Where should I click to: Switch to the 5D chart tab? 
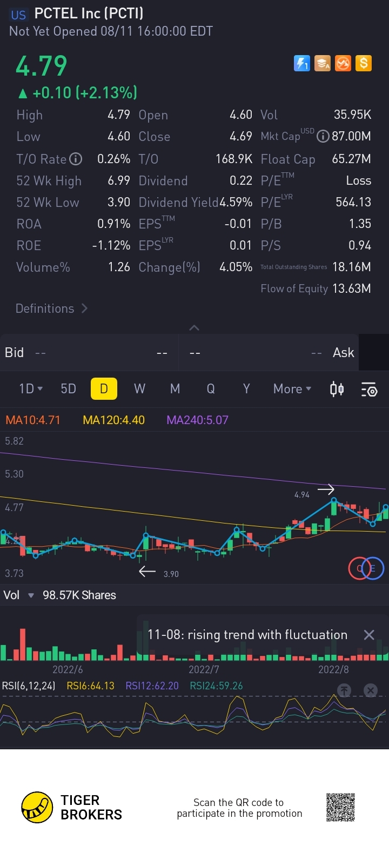click(x=68, y=389)
